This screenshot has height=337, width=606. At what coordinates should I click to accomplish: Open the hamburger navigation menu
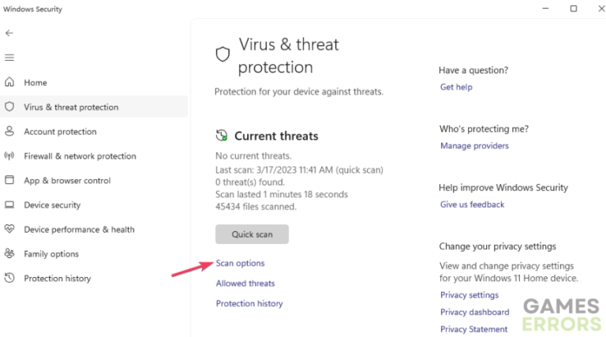click(x=9, y=58)
